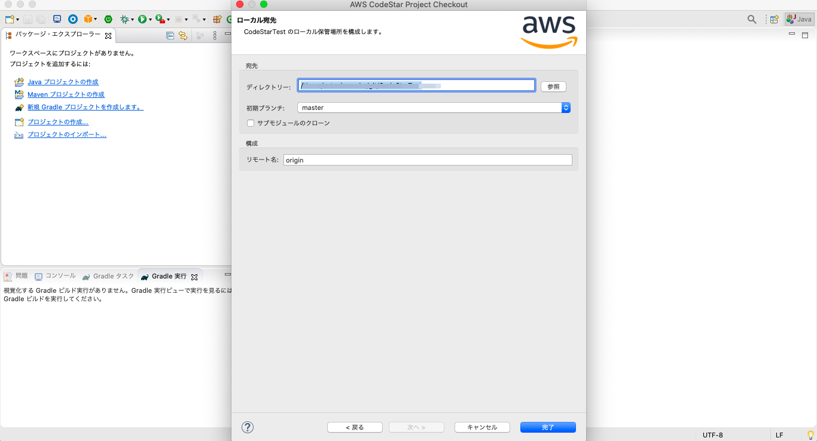
Task: Click the < 戻る button
Action: 355,427
